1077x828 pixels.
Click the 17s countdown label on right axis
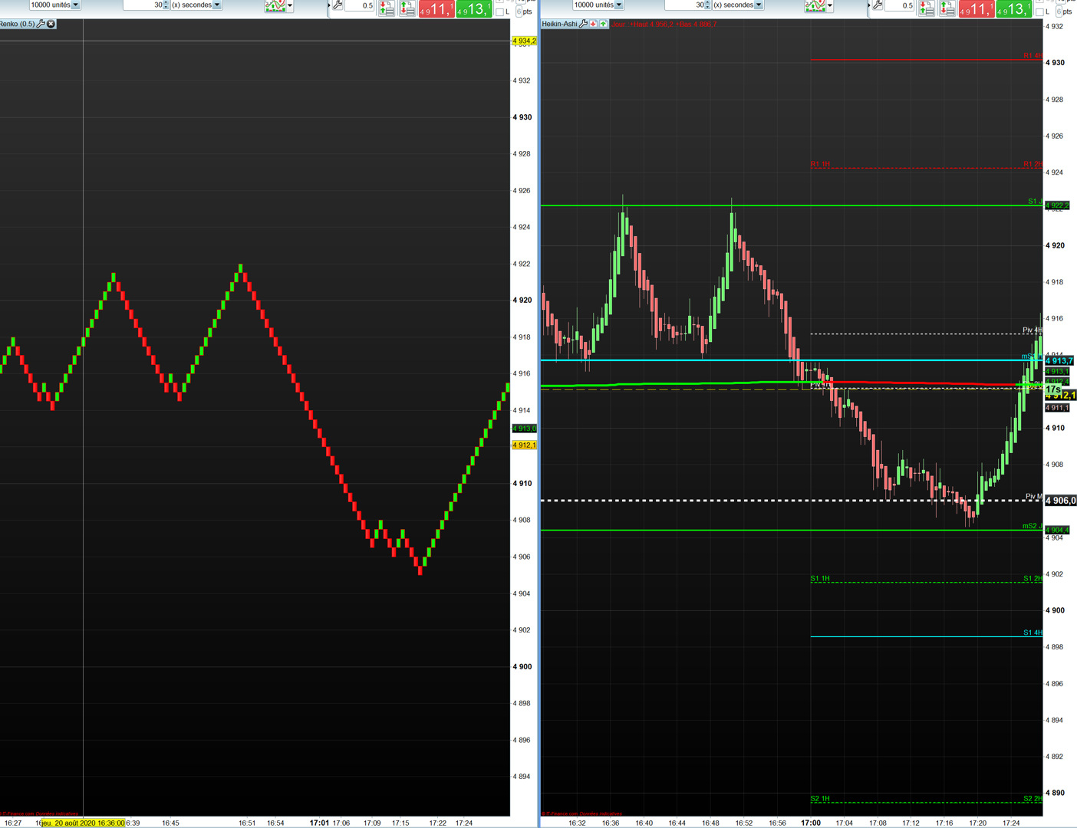[x=1053, y=389]
